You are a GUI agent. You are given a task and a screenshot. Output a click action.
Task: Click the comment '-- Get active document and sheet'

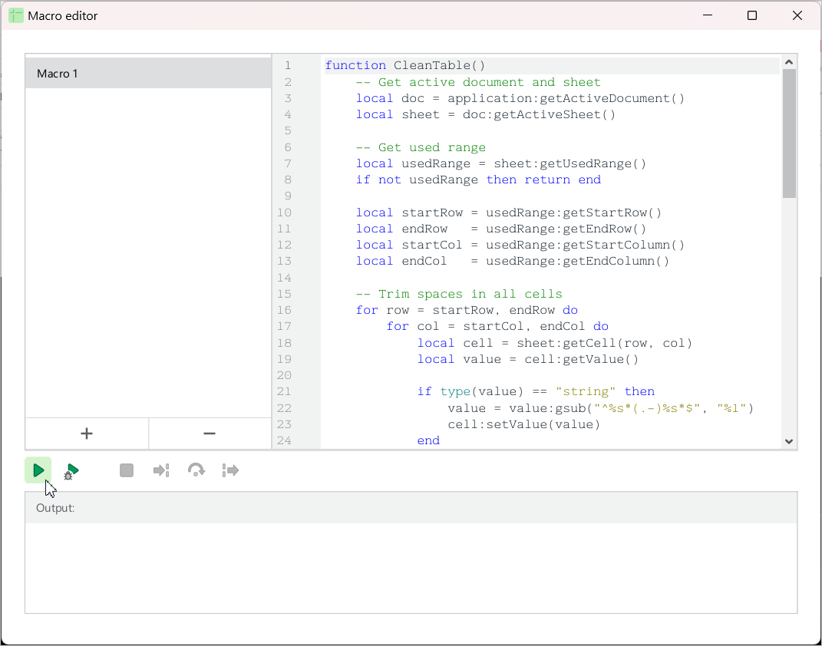478,82
